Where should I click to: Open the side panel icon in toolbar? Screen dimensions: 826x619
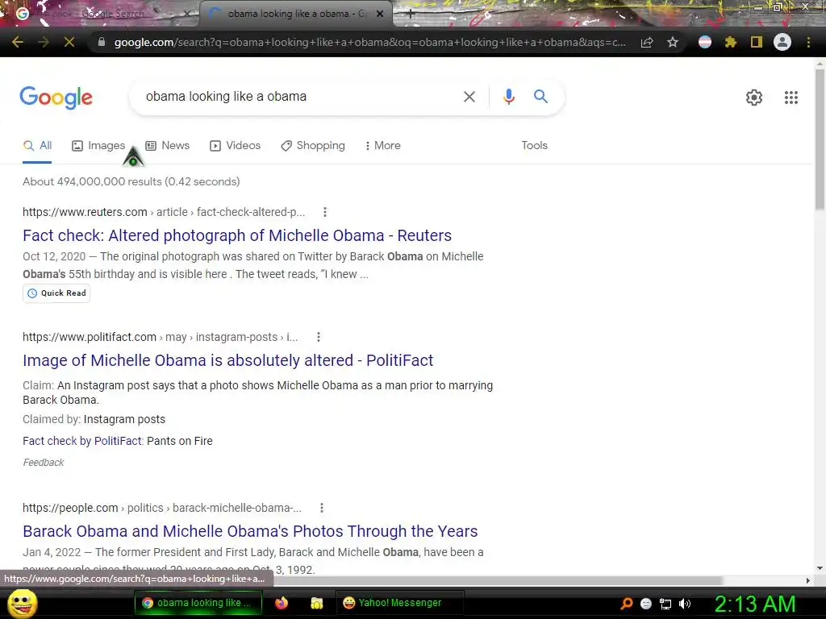click(757, 42)
